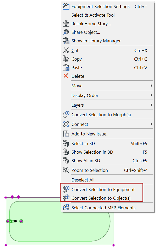The height and width of the screenshot is (247, 156).
Task: Click the Select Connected MEP Elements icon
Action: coord(66,207)
